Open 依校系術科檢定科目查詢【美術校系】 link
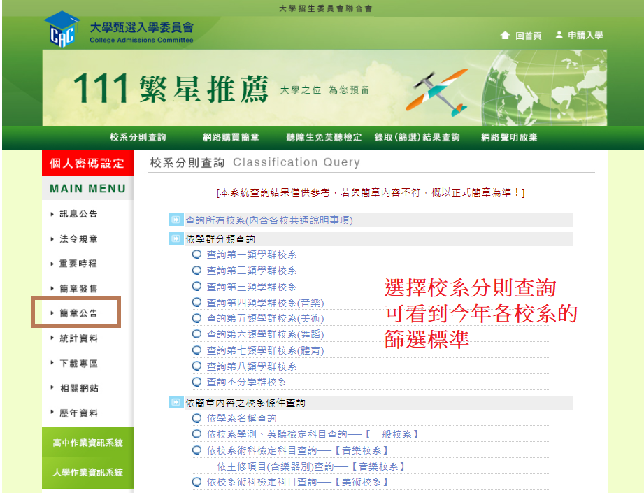This screenshot has height=493, width=644. click(297, 482)
